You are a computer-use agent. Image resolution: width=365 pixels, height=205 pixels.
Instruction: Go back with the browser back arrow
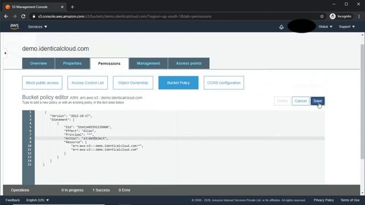(6, 17)
